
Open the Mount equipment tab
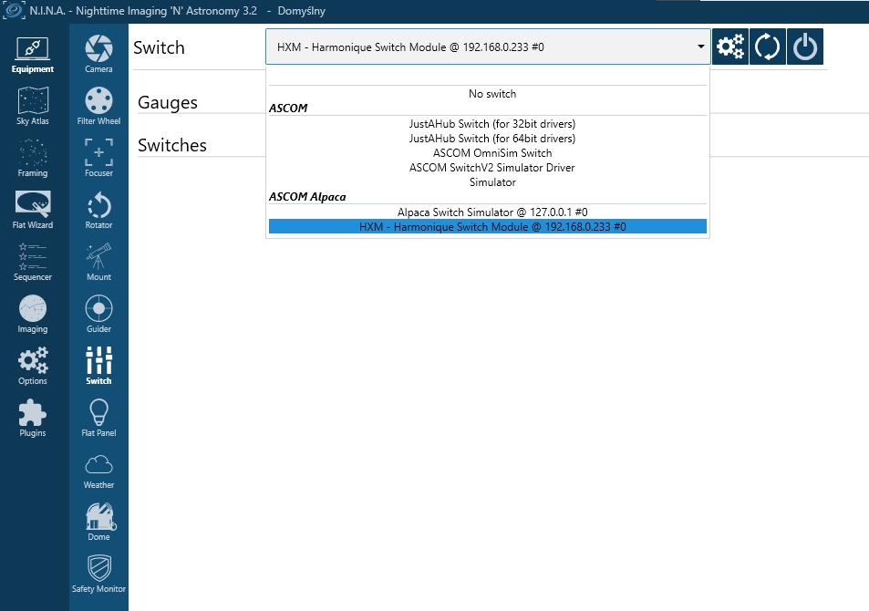(x=98, y=263)
